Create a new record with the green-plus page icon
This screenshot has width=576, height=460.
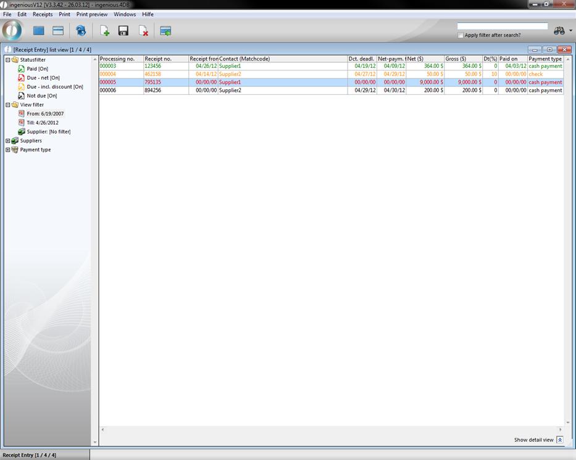[104, 31]
